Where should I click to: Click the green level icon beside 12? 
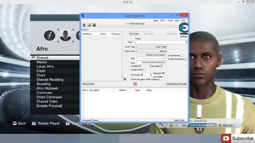click(x=171, y=126)
